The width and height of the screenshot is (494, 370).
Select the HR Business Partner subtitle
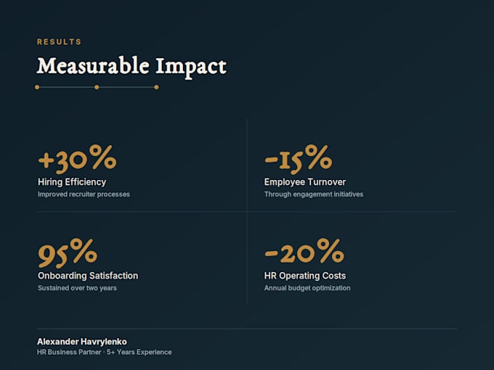105,352
